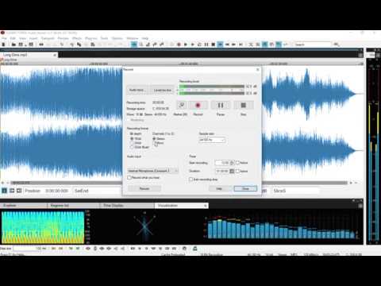Viewport: 381px width, 286px height.
Task: Click the search icon beside the Search field
Action: click(337, 44)
